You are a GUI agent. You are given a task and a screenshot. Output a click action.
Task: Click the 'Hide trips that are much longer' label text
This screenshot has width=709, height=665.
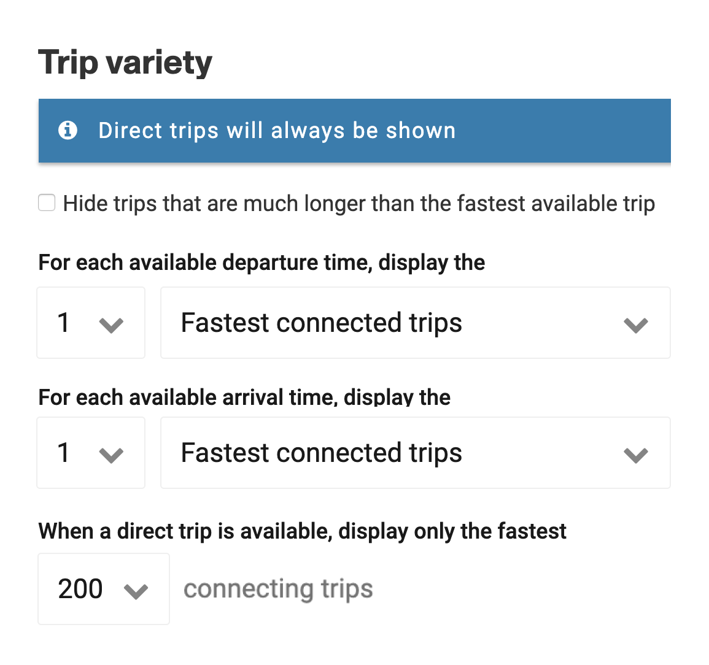[359, 203]
